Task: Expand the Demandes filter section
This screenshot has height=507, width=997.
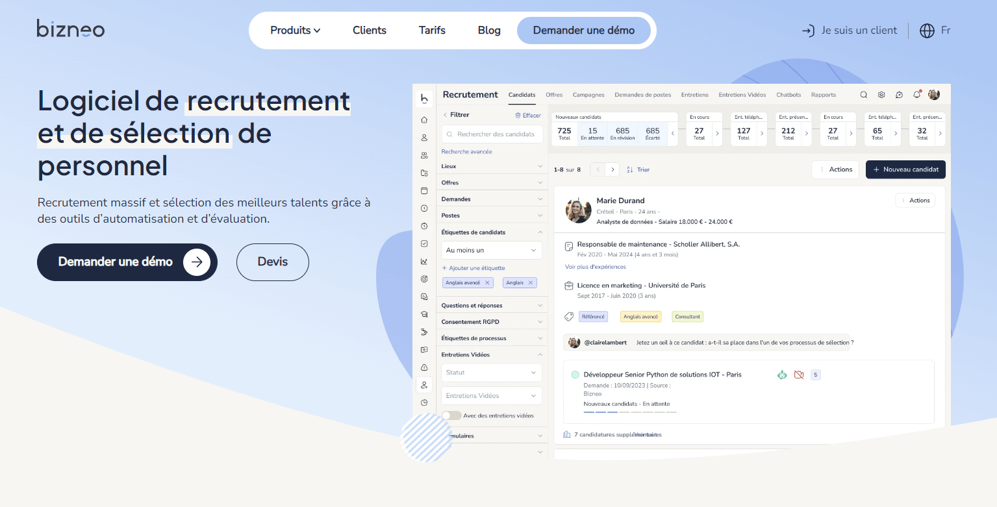Action: tap(492, 199)
